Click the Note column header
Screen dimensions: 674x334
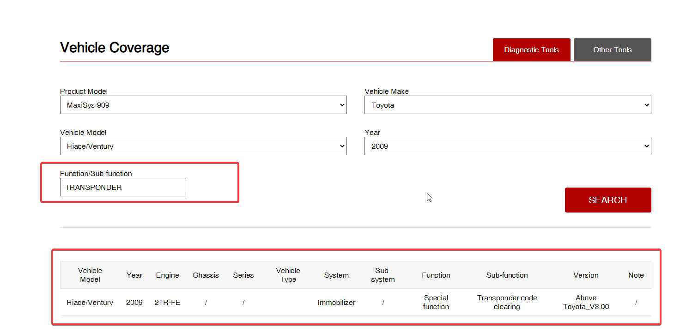[636, 275]
